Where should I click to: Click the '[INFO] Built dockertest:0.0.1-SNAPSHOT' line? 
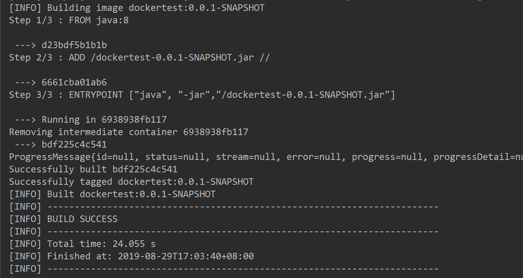pos(112,194)
